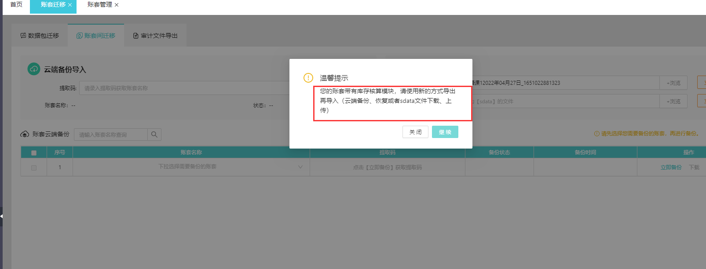Click the 数据包迁移 tab icon
The image size is (706, 269).
pyautogui.click(x=23, y=36)
